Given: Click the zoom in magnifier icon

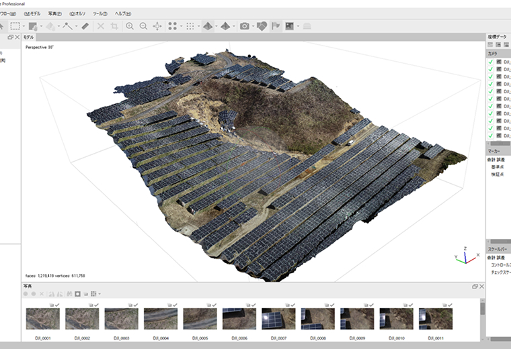Looking at the screenshot, I should (x=130, y=26).
